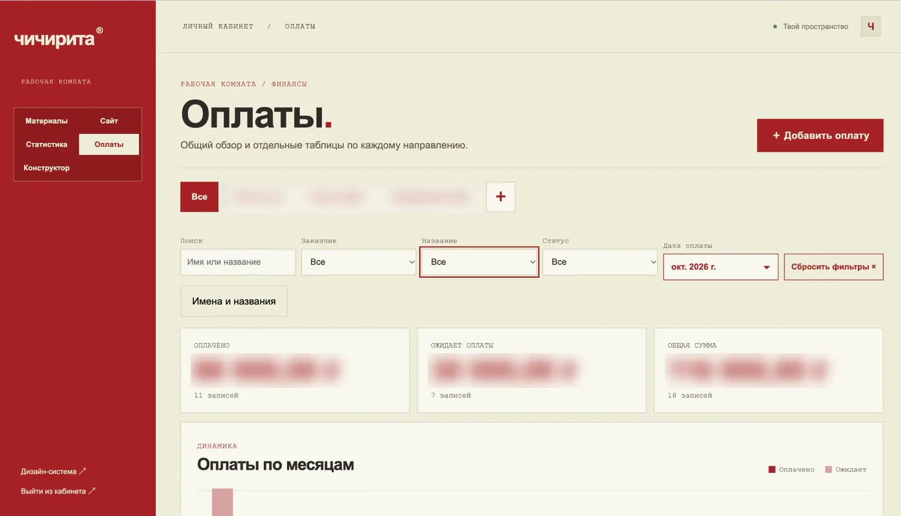Select the Оплаты sidebar item
Viewport: 901px width, 516px height.
pyautogui.click(x=109, y=145)
